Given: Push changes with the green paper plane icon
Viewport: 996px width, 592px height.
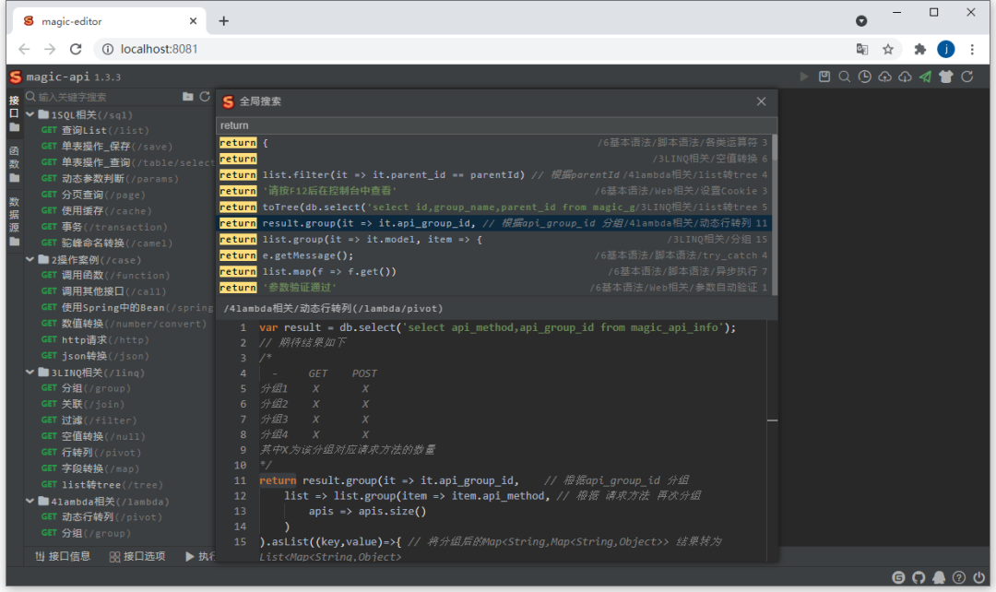Looking at the screenshot, I should (x=923, y=77).
